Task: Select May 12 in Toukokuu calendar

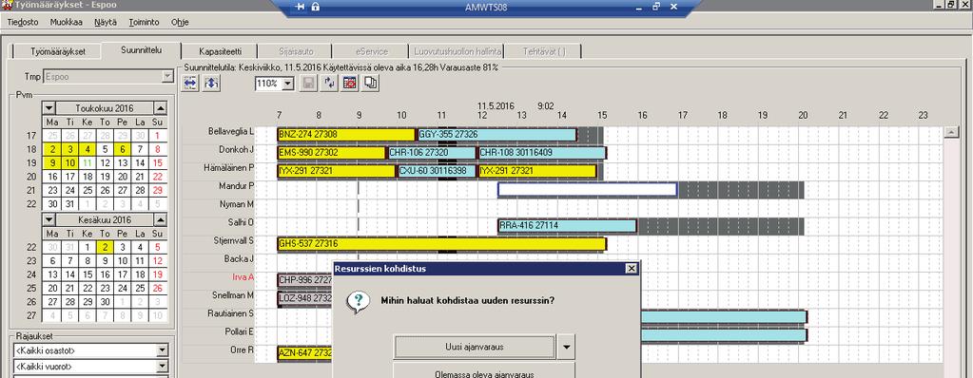Action: 105,163
